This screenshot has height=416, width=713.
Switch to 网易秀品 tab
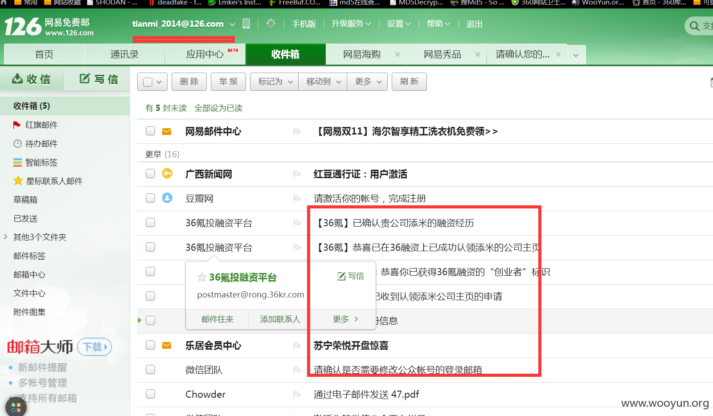(x=443, y=54)
